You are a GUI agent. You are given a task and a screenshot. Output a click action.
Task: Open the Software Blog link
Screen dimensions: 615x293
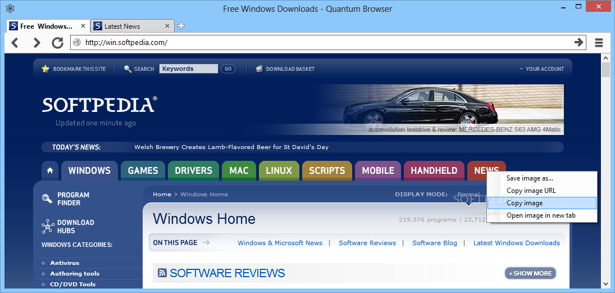coord(435,243)
